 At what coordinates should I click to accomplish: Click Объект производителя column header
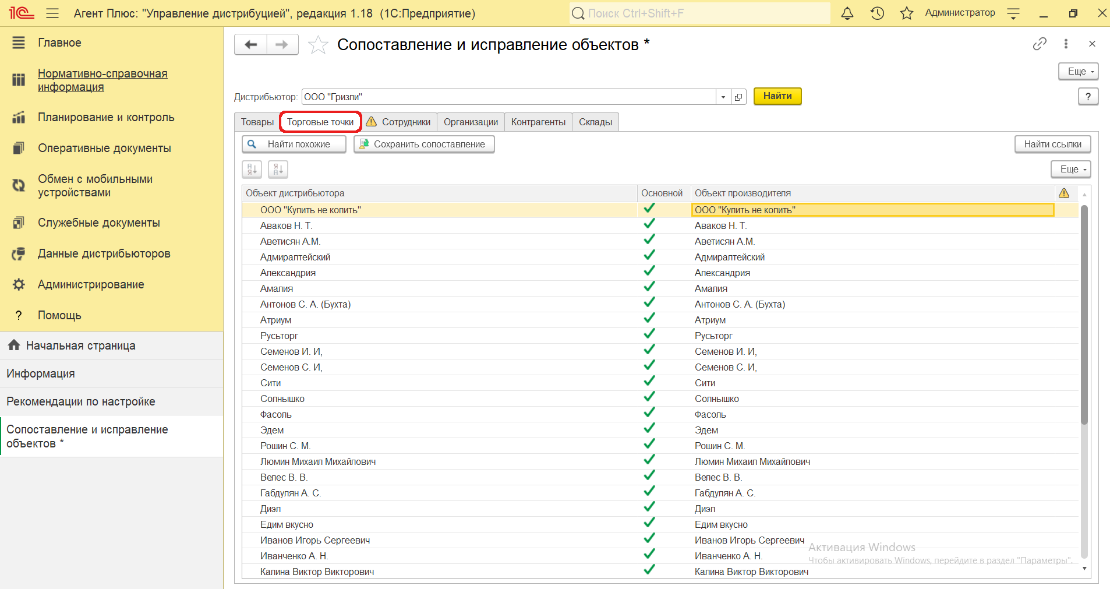tap(872, 193)
